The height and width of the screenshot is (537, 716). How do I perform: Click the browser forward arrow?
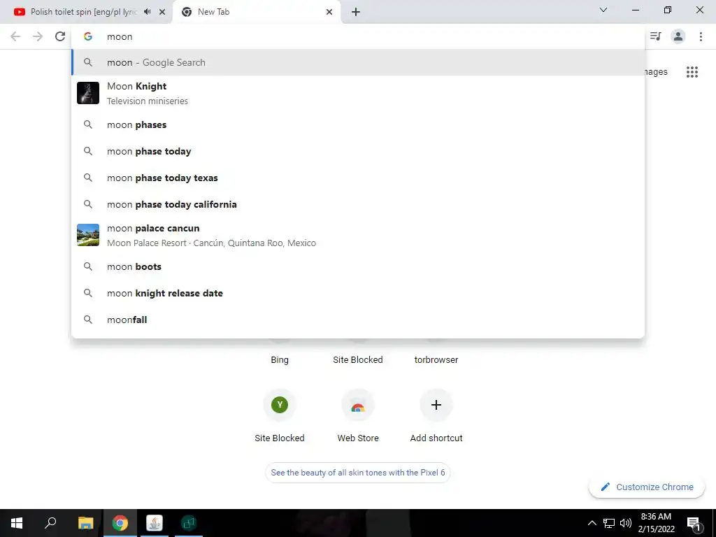38,36
